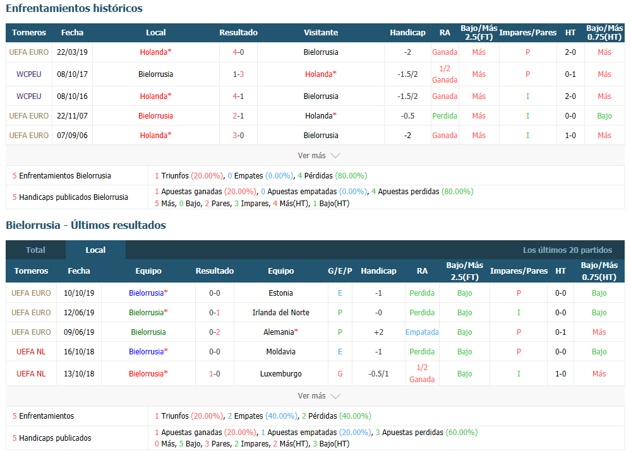Click Irlanda del Norte team name
631x454 pixels.
281,313
